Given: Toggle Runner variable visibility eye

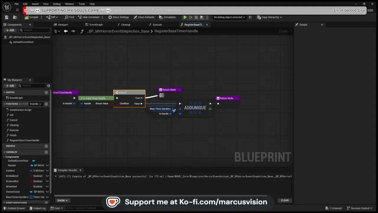Looking at the screenshot, I should pos(47,165).
